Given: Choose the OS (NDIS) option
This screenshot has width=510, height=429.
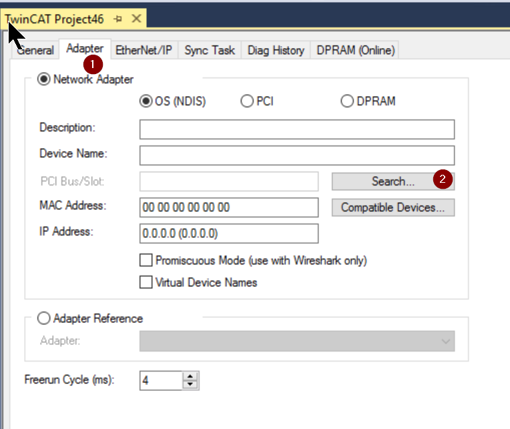Looking at the screenshot, I should pos(146,101).
